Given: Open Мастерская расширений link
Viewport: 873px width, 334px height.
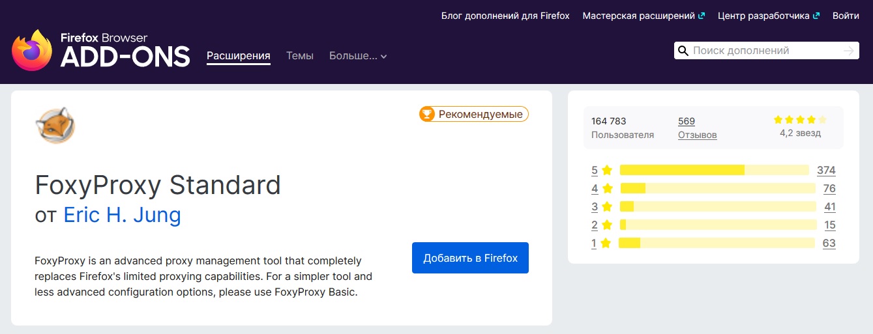Looking at the screenshot, I should pyautogui.click(x=644, y=16).
